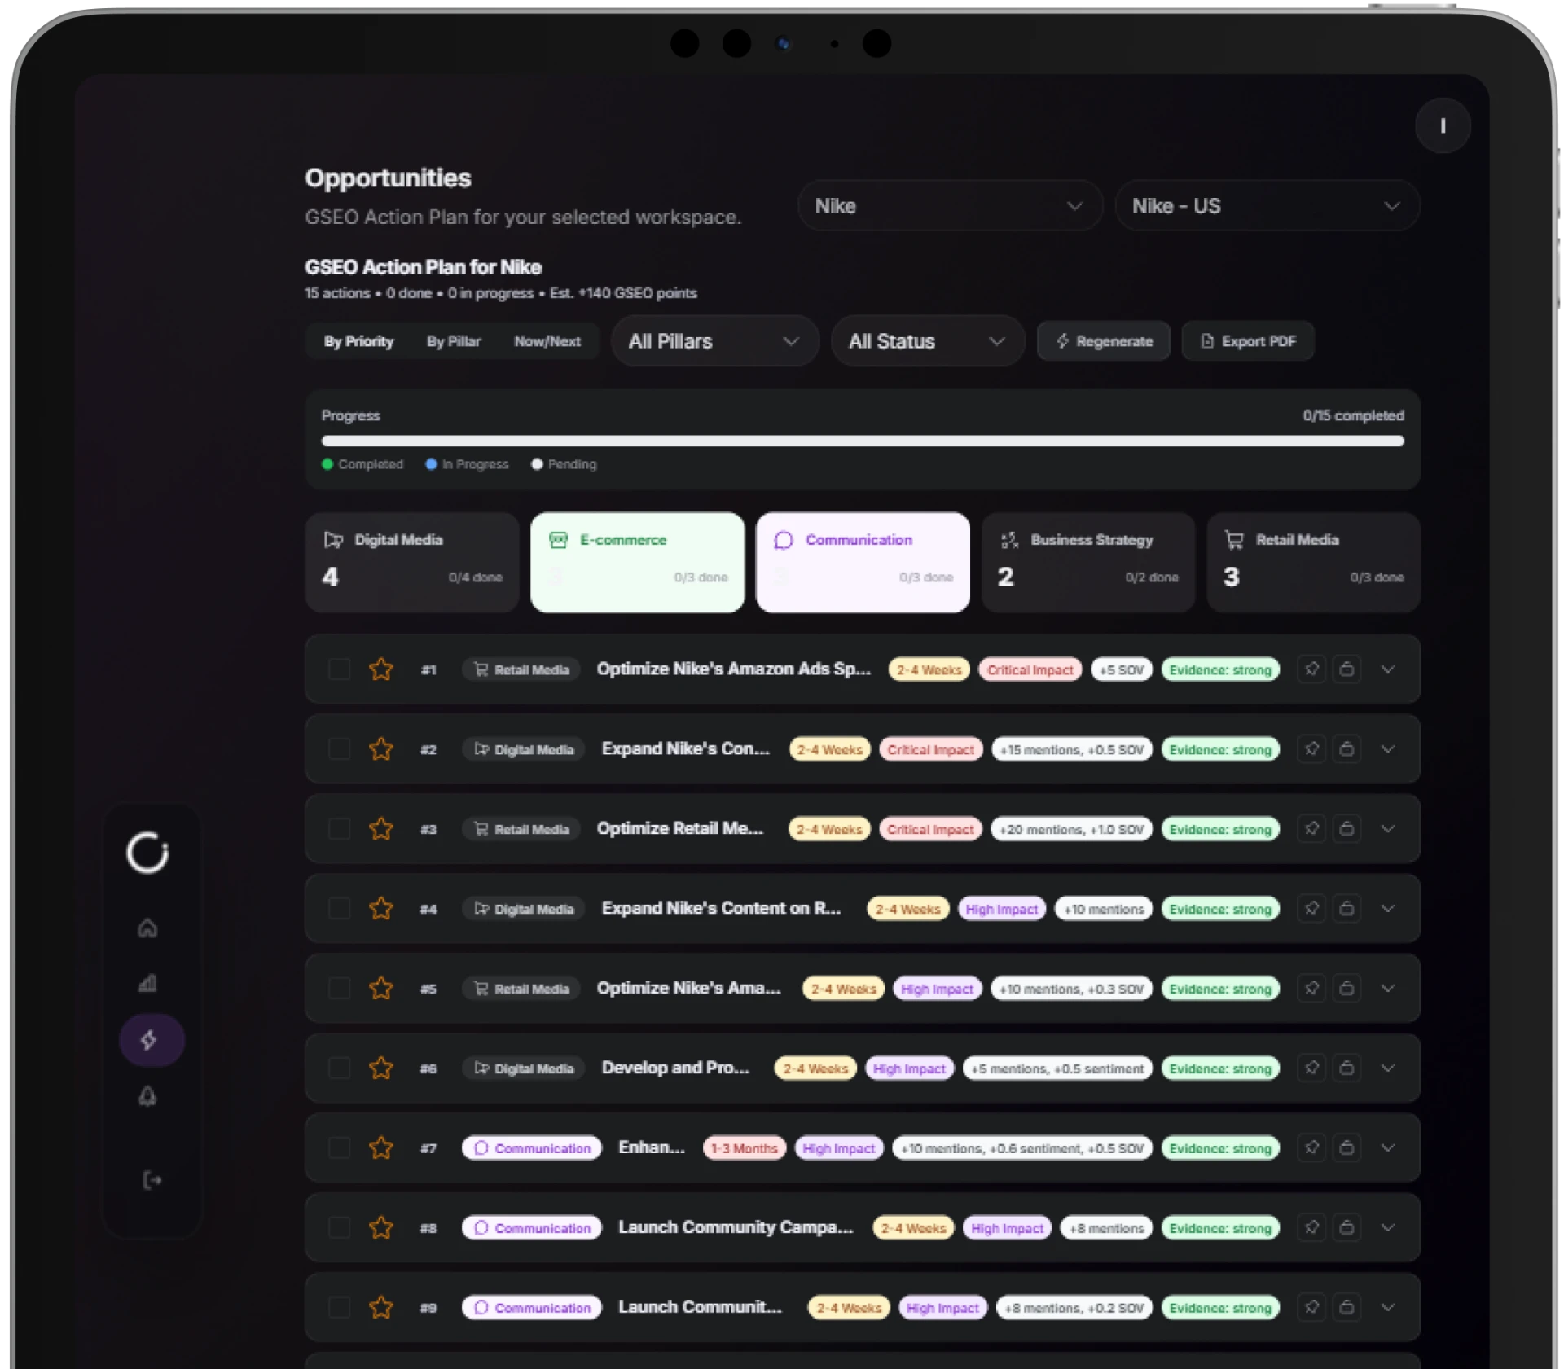The height and width of the screenshot is (1369, 1564).
Task: Select the E-commerce pillar card
Action: click(637, 562)
